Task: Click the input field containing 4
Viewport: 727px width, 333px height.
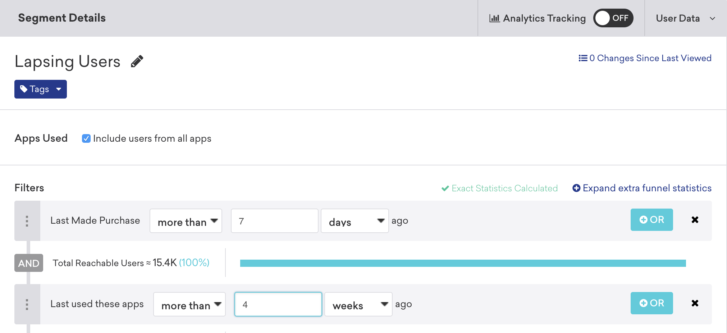Action: pyautogui.click(x=278, y=304)
